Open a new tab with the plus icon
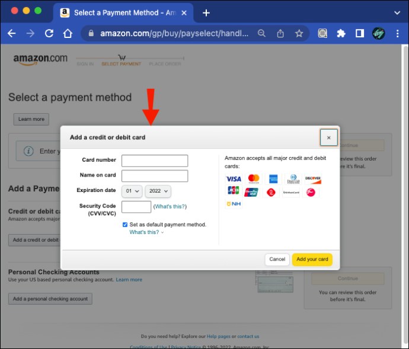 pyautogui.click(x=206, y=13)
